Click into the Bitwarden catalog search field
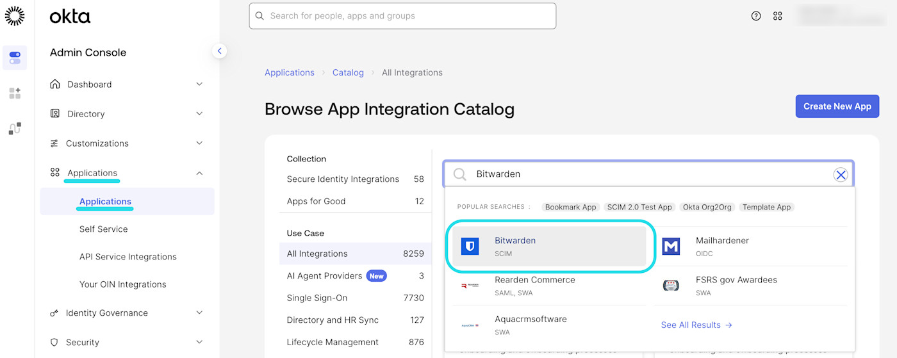 (648, 174)
